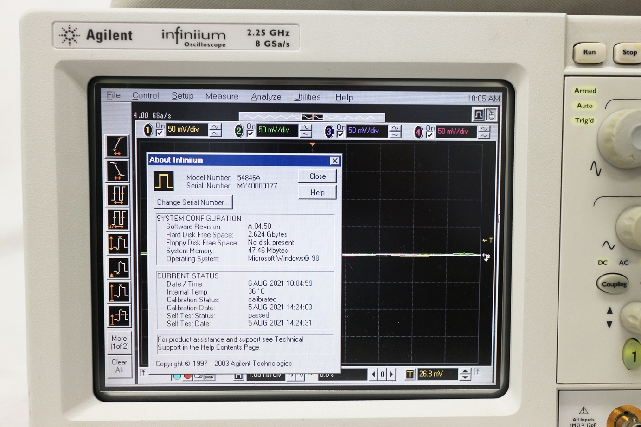Click the right arrow beside the 0 button
The width and height of the screenshot is (641, 427).
(x=391, y=374)
